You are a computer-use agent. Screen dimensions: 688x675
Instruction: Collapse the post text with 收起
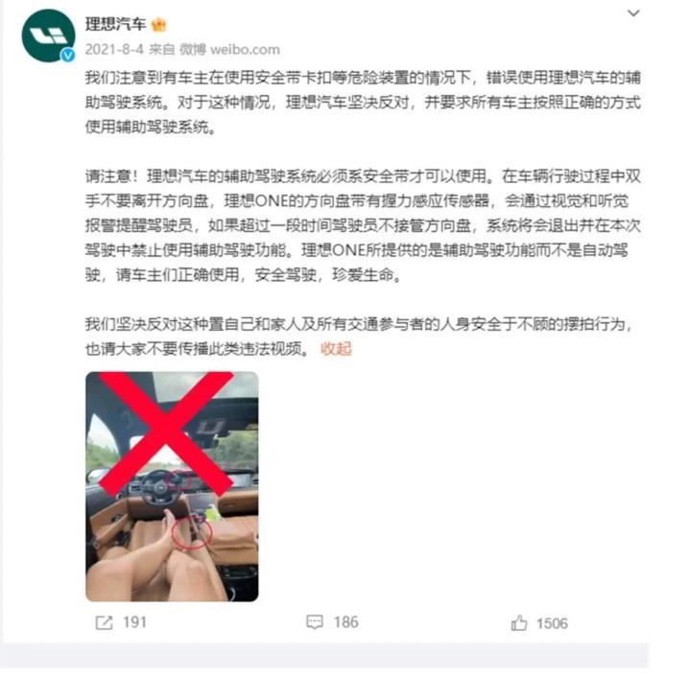coord(336,349)
